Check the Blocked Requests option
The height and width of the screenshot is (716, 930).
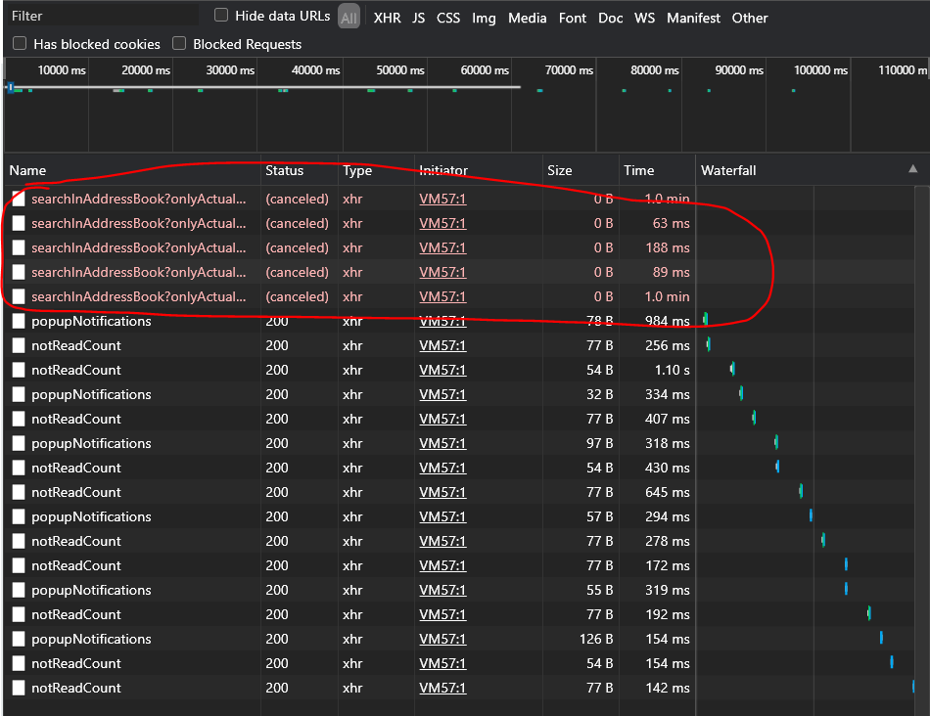(179, 43)
